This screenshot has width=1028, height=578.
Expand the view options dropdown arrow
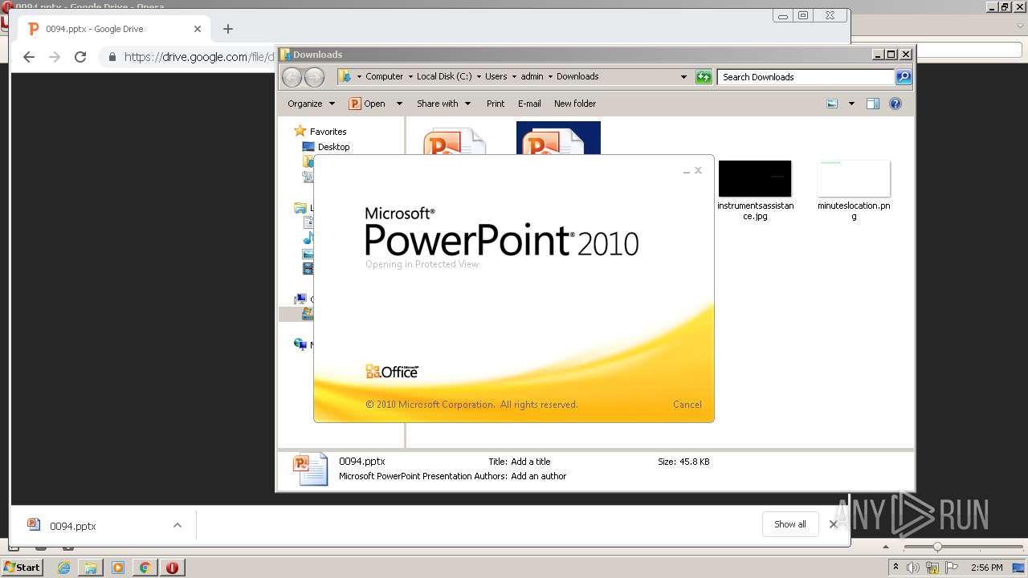[851, 104]
